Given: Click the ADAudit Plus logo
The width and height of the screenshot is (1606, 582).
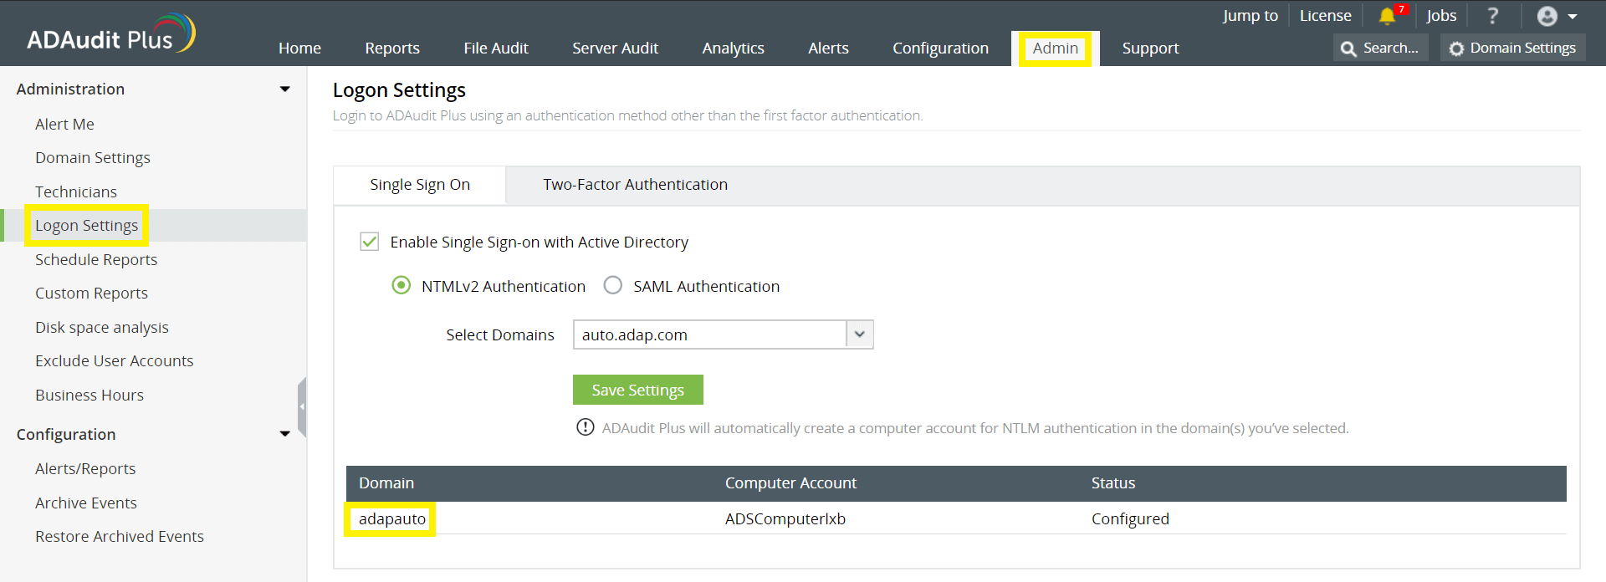Looking at the screenshot, I should pos(110,35).
